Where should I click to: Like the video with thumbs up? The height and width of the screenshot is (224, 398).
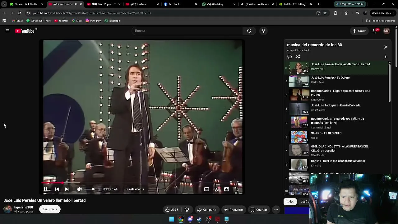click(172, 210)
